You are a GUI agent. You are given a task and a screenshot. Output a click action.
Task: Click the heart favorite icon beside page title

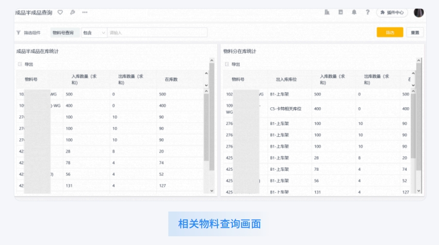(x=60, y=12)
